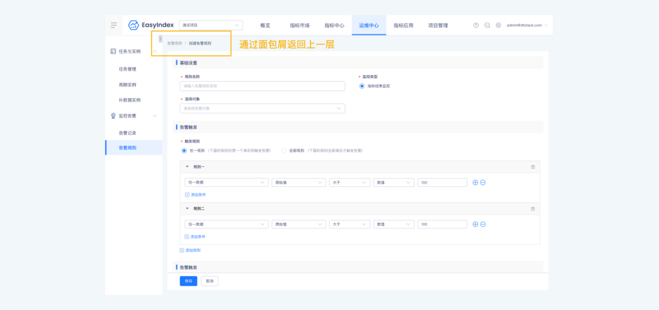This screenshot has width=659, height=310.
Task: Switch to the 指标市场 tab
Action: pos(300,26)
